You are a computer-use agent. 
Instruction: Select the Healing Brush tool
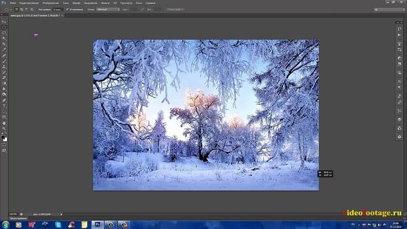[x=4, y=55]
